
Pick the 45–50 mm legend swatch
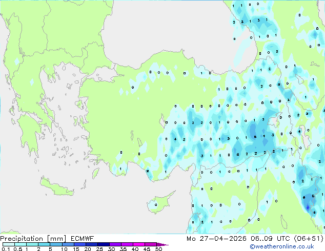click(x=151, y=244)
